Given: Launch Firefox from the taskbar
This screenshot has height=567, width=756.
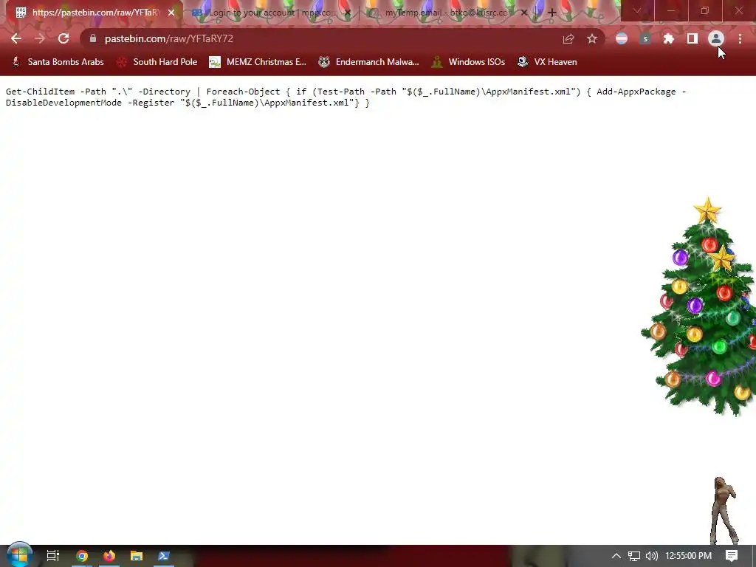Looking at the screenshot, I should (x=109, y=556).
